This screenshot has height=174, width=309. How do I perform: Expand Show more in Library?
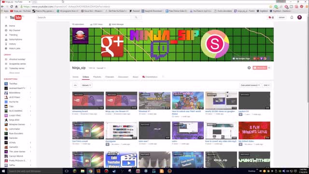tap(14, 73)
